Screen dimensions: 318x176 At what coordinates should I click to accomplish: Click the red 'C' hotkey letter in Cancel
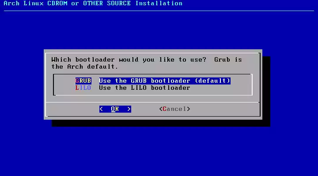click(x=164, y=109)
